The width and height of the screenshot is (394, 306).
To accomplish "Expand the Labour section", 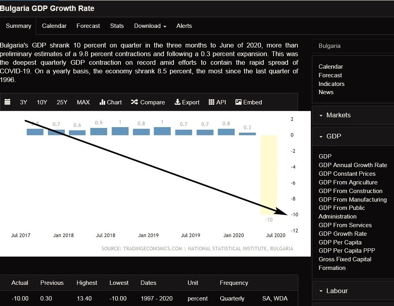I will (x=337, y=291).
